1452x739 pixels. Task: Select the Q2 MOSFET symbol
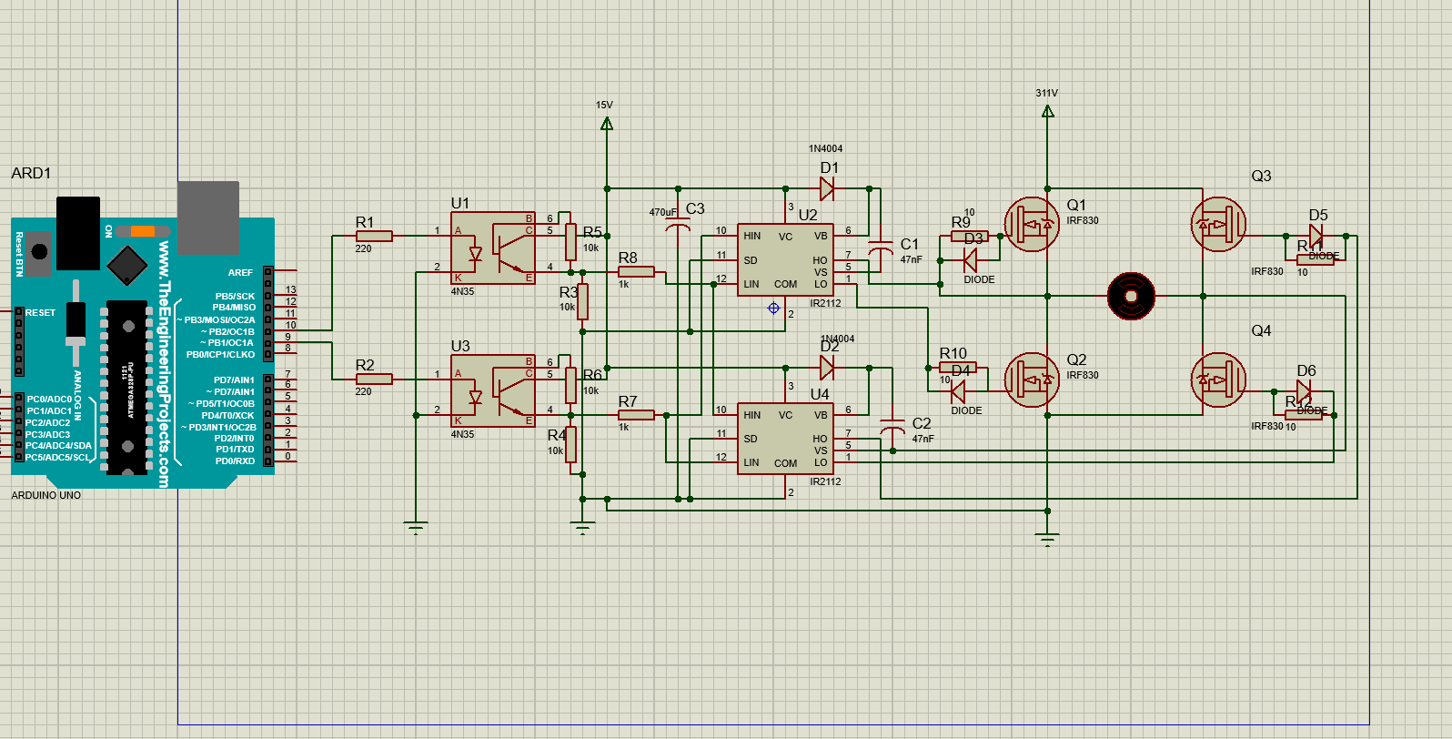1032,380
